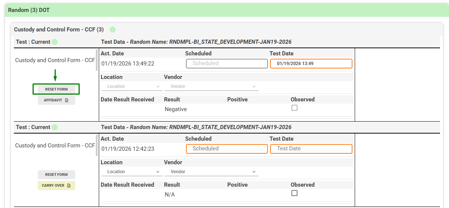Open Location dropdown in the 13:49:22 test
Screen dimensions: 449x208
click(131, 86)
